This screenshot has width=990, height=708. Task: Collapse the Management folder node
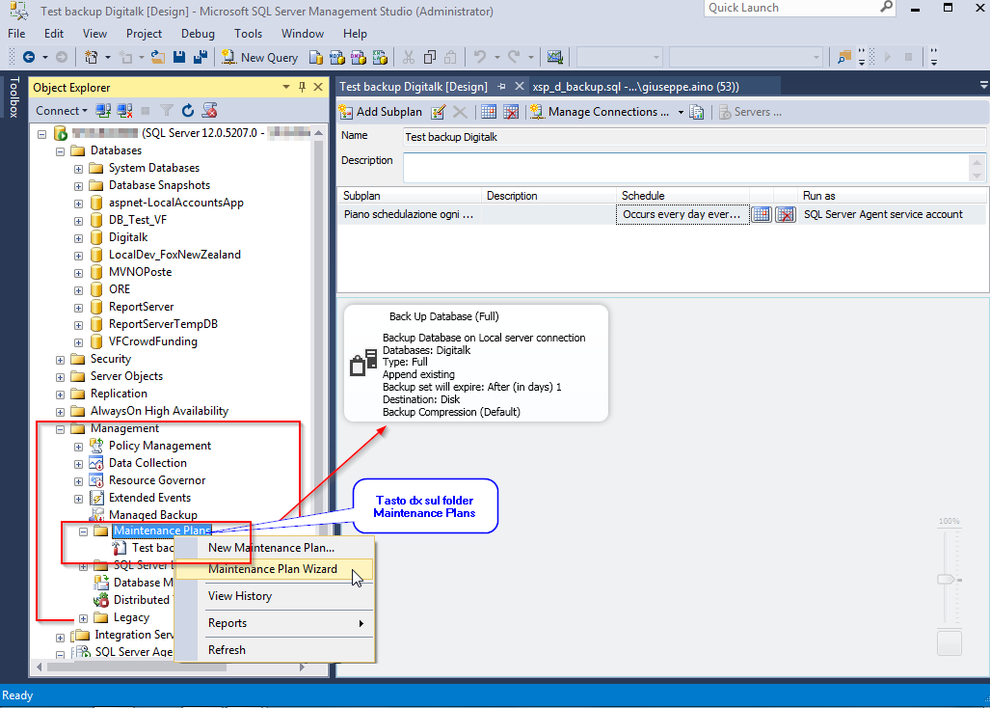[61, 428]
